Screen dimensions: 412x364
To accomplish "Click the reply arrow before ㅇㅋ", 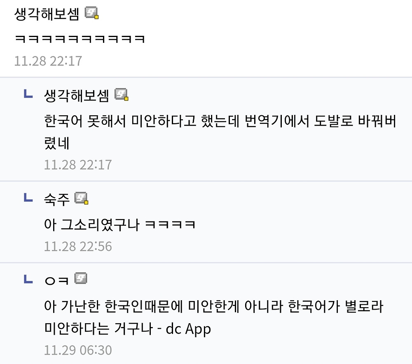I will point(28,280).
